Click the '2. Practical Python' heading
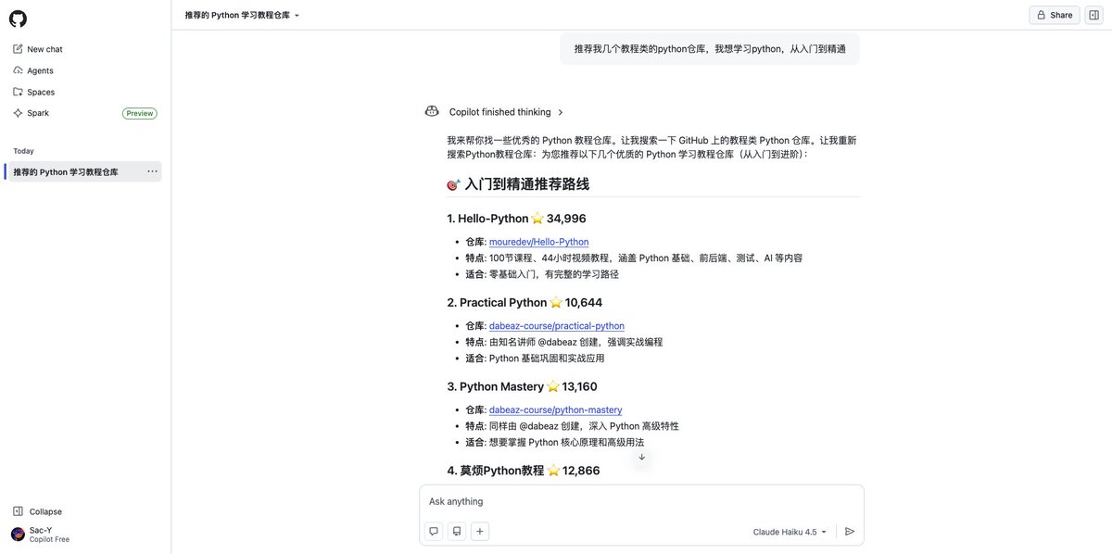 click(524, 302)
